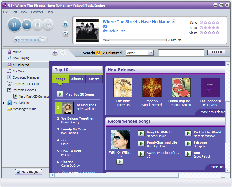Play With Or Without You recommendation

(120, 162)
